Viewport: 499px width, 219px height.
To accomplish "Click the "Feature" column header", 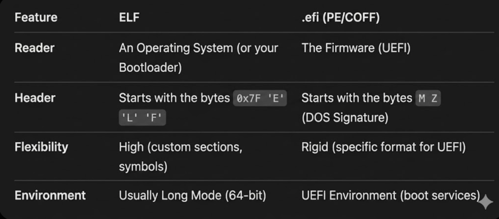I will 36,18.
